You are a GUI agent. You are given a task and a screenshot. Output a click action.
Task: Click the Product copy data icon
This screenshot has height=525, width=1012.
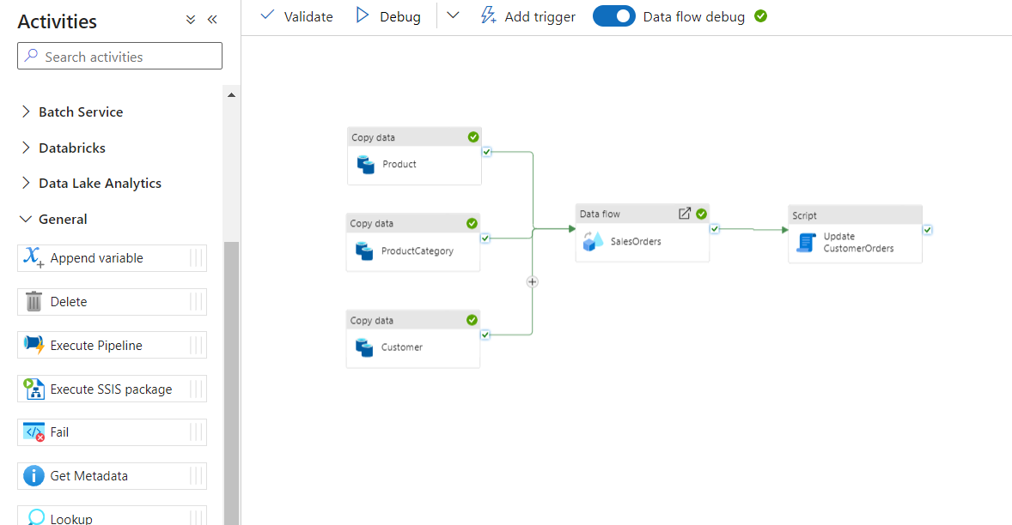tap(365, 164)
